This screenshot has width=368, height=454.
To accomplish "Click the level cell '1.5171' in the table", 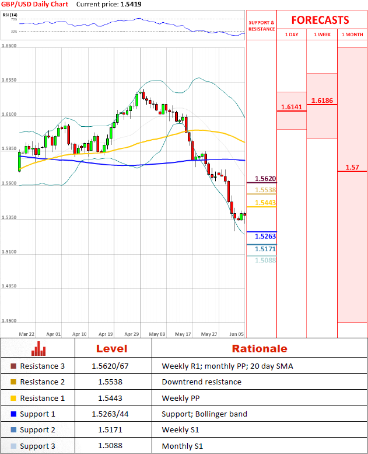I will pos(110,430).
